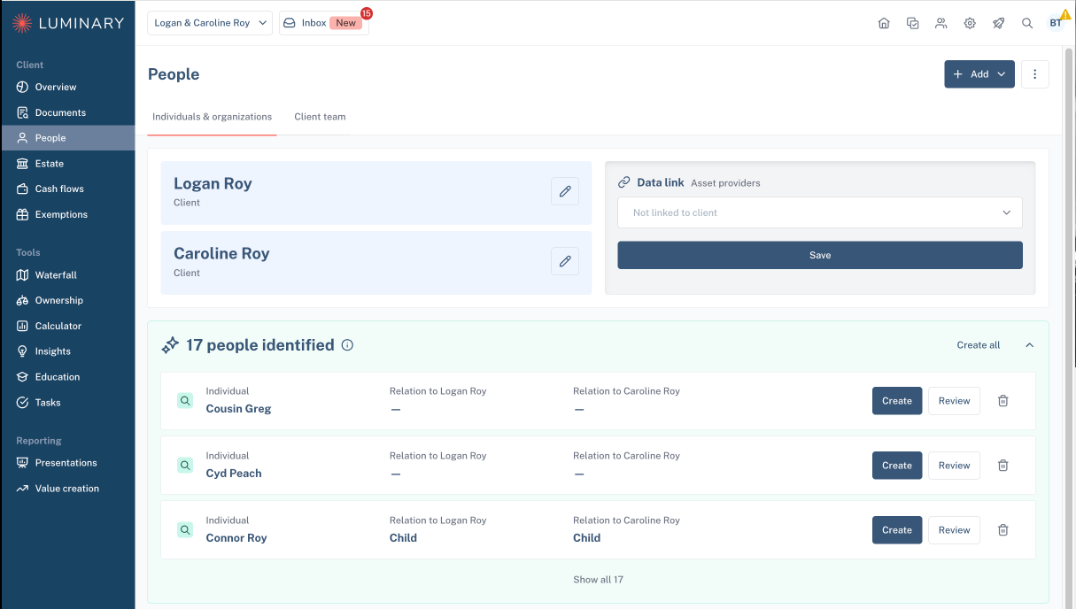
Task: Click the info icon beside 17 people identified
Action: coord(347,345)
